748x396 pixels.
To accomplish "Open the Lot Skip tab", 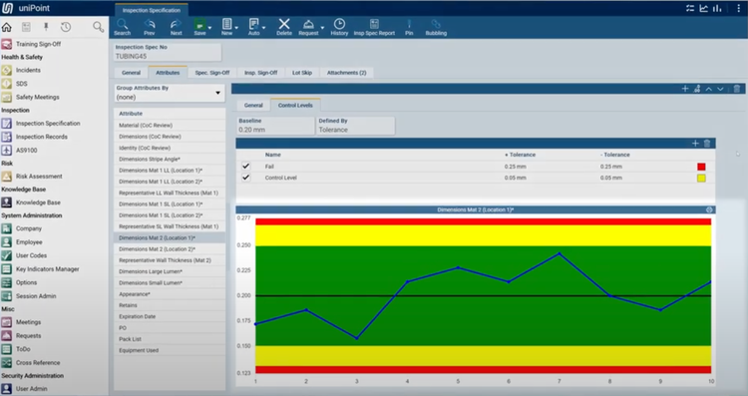I will tap(302, 73).
